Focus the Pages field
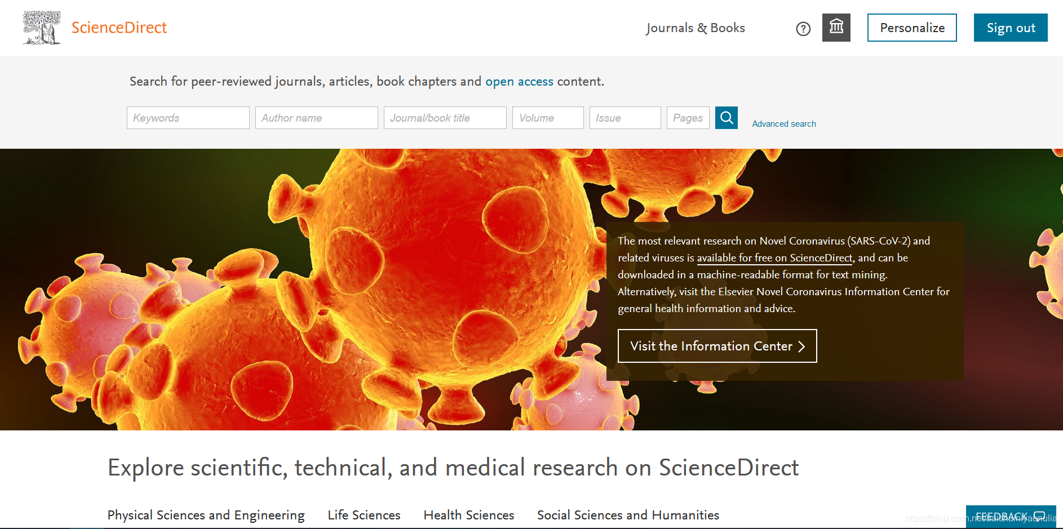This screenshot has width=1063, height=529. pos(688,118)
